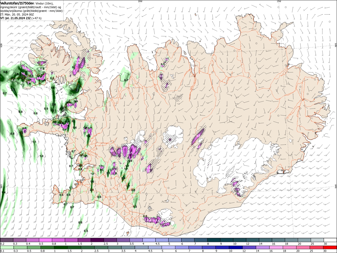Image resolution: width=337 pixels, height=253 pixels.
Task: Click the 20 hot pink rain legend swatch
Action: [303, 247]
